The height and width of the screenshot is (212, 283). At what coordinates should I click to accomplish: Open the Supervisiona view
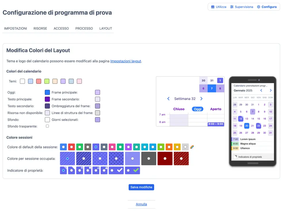[x=242, y=7]
